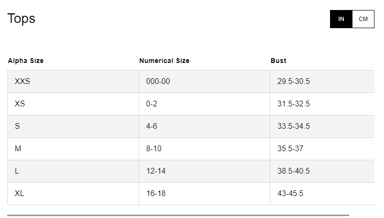
Task: Select the XXS alpha size cell
Action: pos(22,82)
